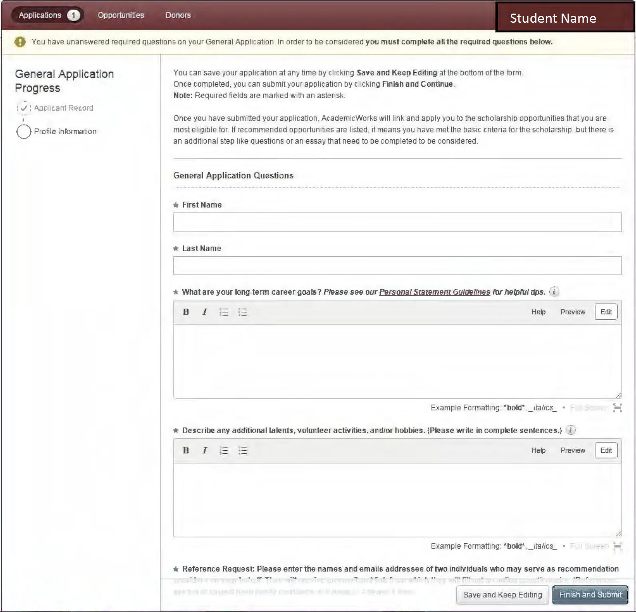Click into talents and hobbies text area
This screenshot has height=612, width=636.
397,500
